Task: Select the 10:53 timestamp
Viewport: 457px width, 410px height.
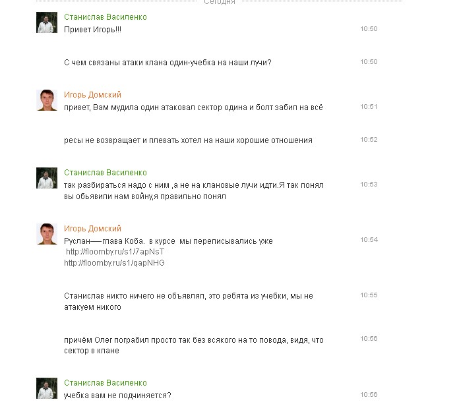Action: pyautogui.click(x=369, y=185)
